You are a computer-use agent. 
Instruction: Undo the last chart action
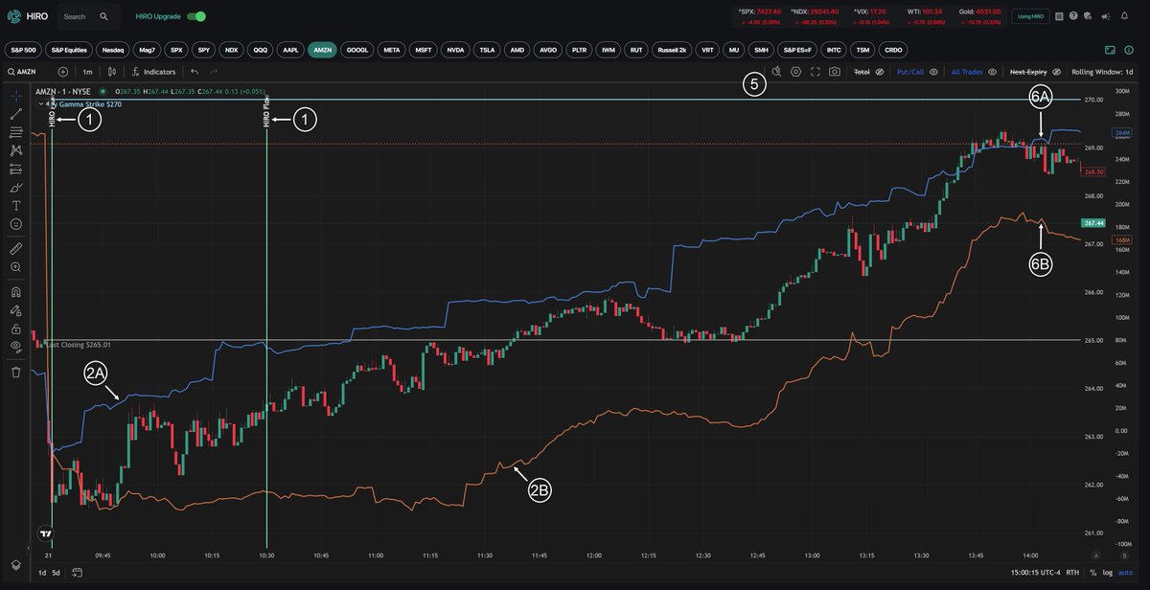(195, 72)
